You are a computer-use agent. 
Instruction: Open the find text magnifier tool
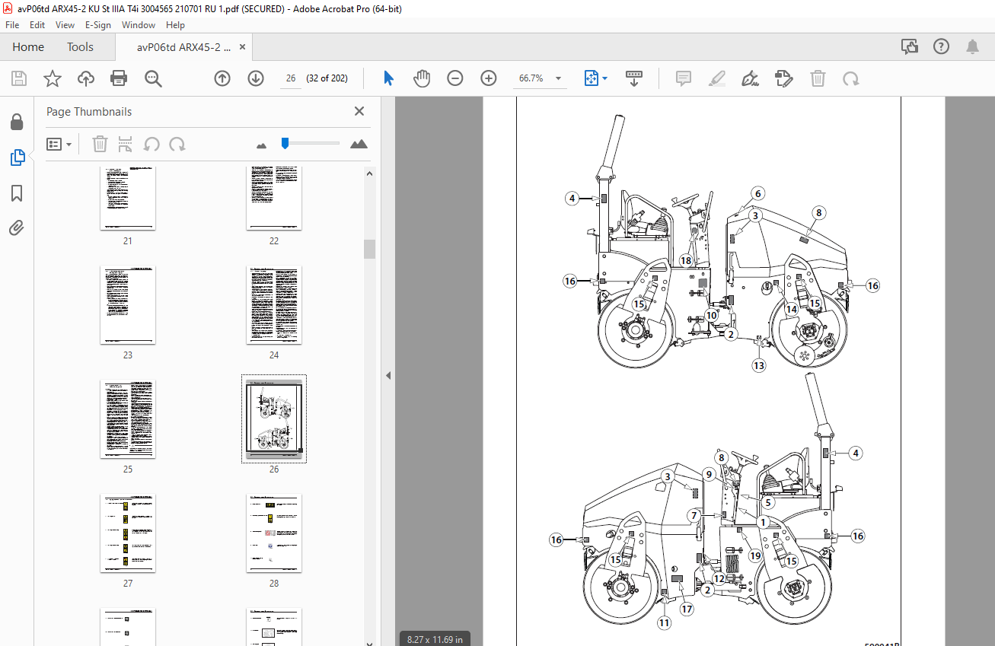tap(153, 78)
